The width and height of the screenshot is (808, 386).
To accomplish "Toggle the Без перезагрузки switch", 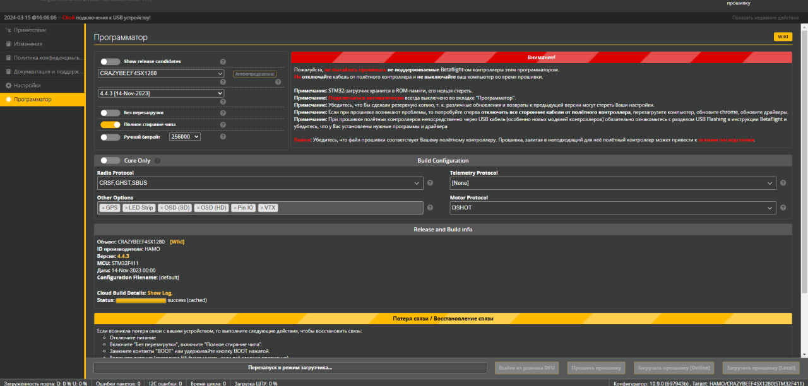I will click(x=110, y=113).
